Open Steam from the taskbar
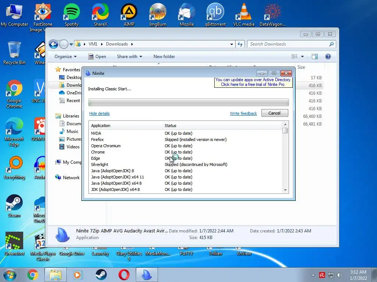377x282 pixels. [101, 275]
